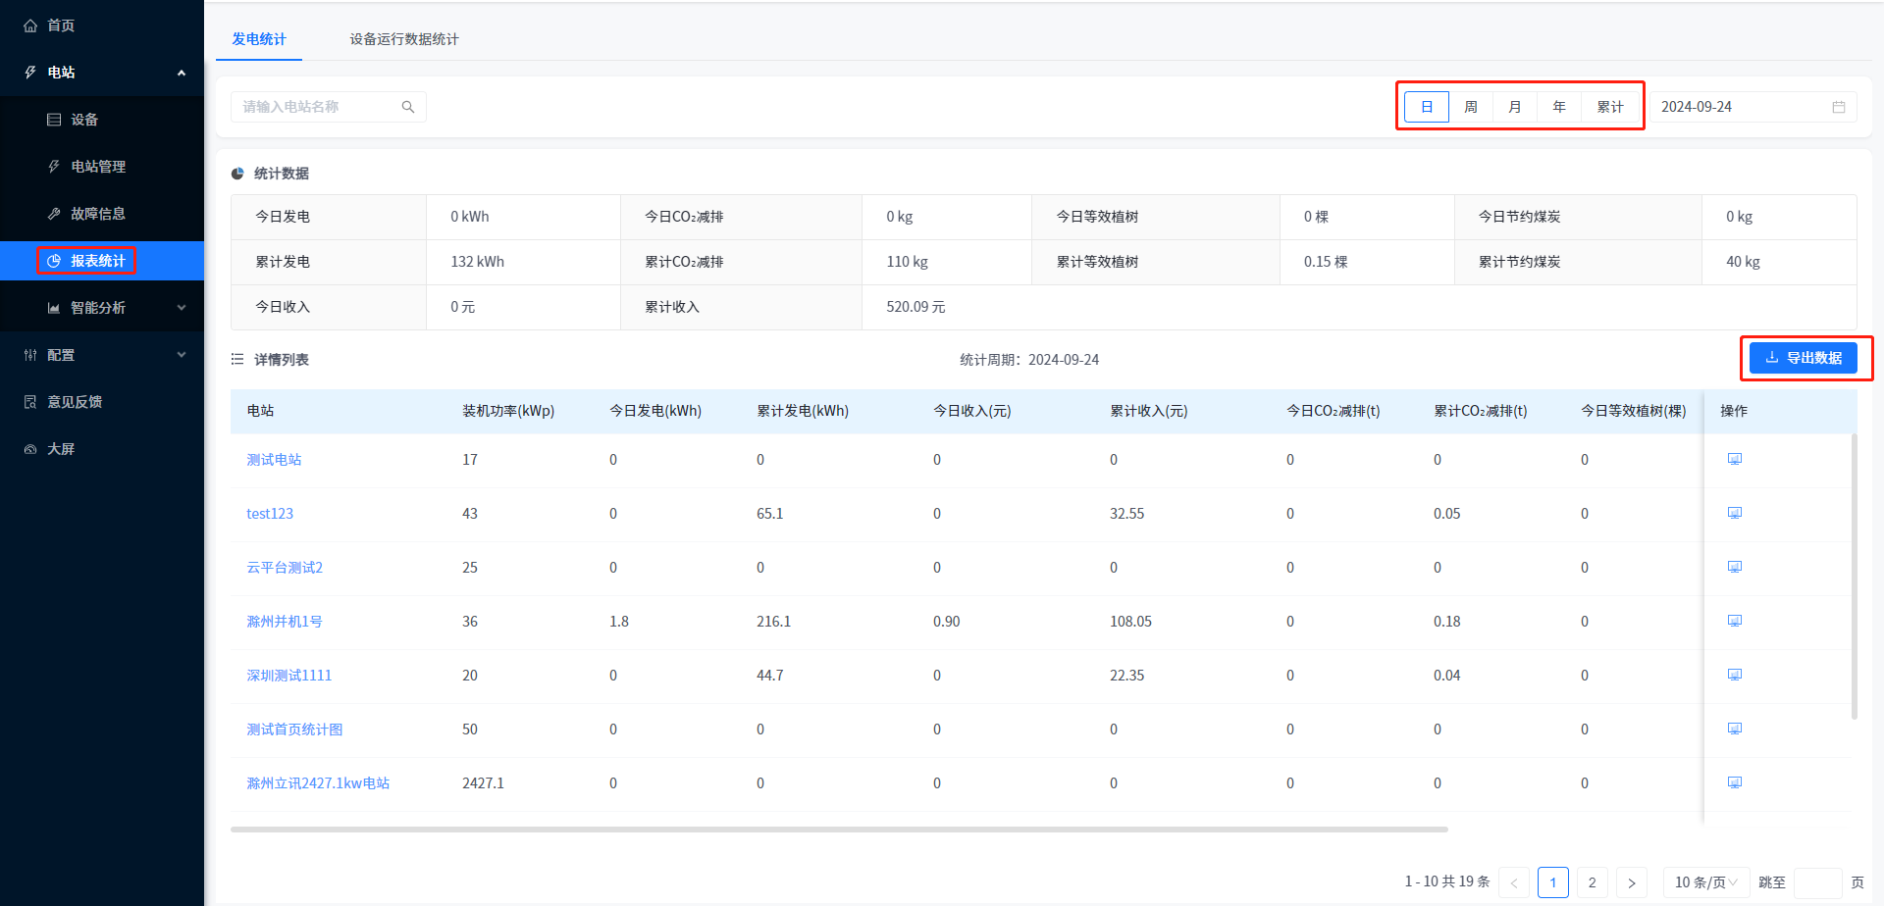Viewport: 1884px width, 906px height.
Task: Click the horizontal scrollbar under the table
Action: click(839, 830)
